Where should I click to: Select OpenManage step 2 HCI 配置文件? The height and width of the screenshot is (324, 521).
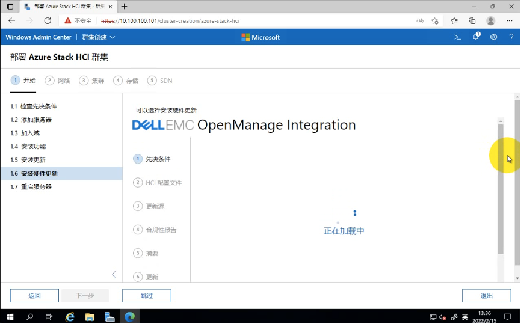tap(158, 183)
